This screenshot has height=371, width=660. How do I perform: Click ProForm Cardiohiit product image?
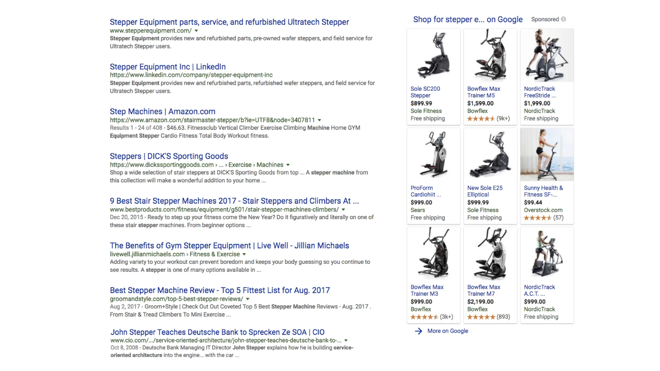click(433, 155)
